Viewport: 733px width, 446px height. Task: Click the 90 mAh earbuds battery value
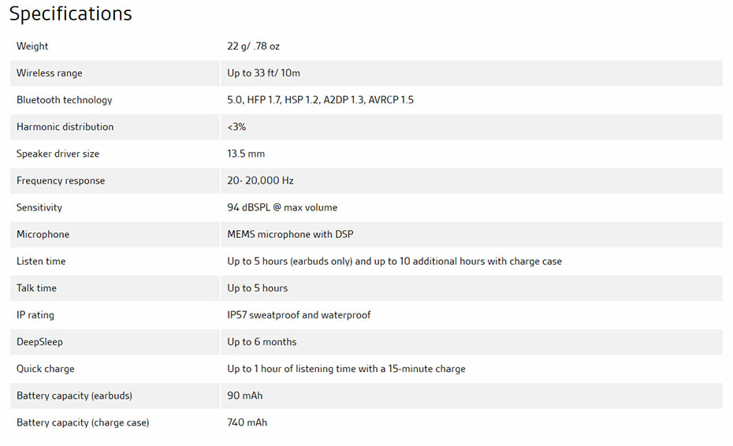[x=245, y=396]
